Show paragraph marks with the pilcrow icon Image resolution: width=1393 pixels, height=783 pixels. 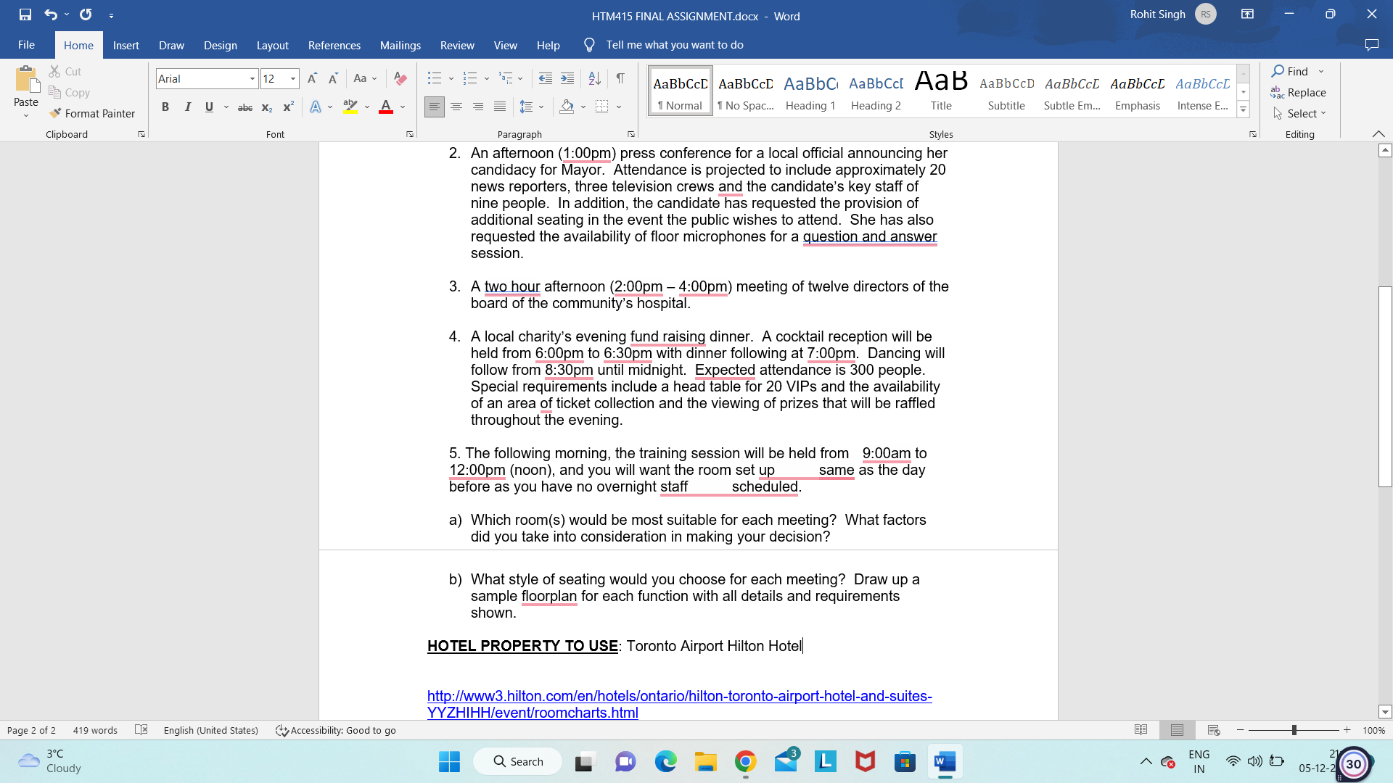pos(620,78)
